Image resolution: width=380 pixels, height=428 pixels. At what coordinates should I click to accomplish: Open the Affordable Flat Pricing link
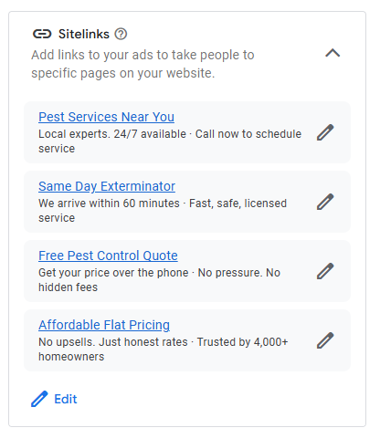tap(104, 325)
